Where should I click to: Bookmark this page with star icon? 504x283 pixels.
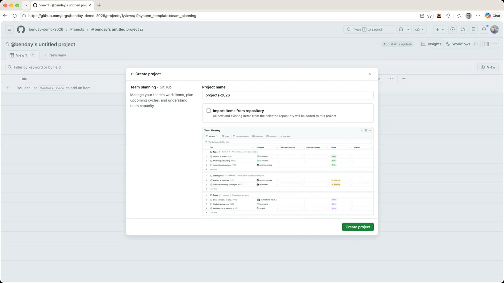click(429, 16)
